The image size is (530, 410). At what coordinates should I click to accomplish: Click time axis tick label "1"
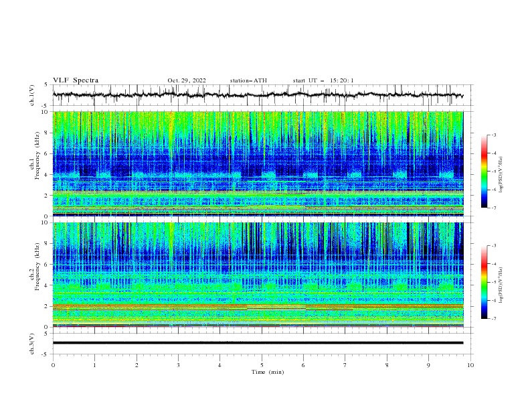click(x=94, y=365)
